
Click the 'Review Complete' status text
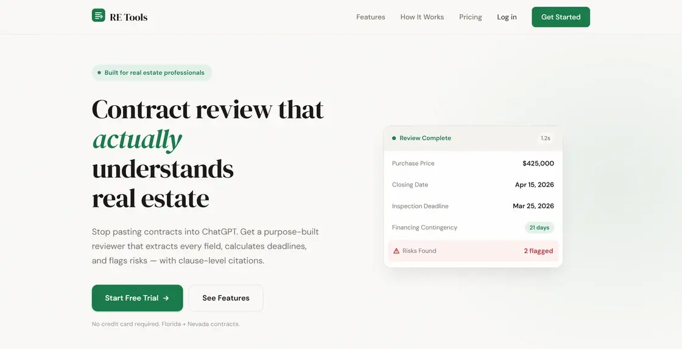(426, 138)
